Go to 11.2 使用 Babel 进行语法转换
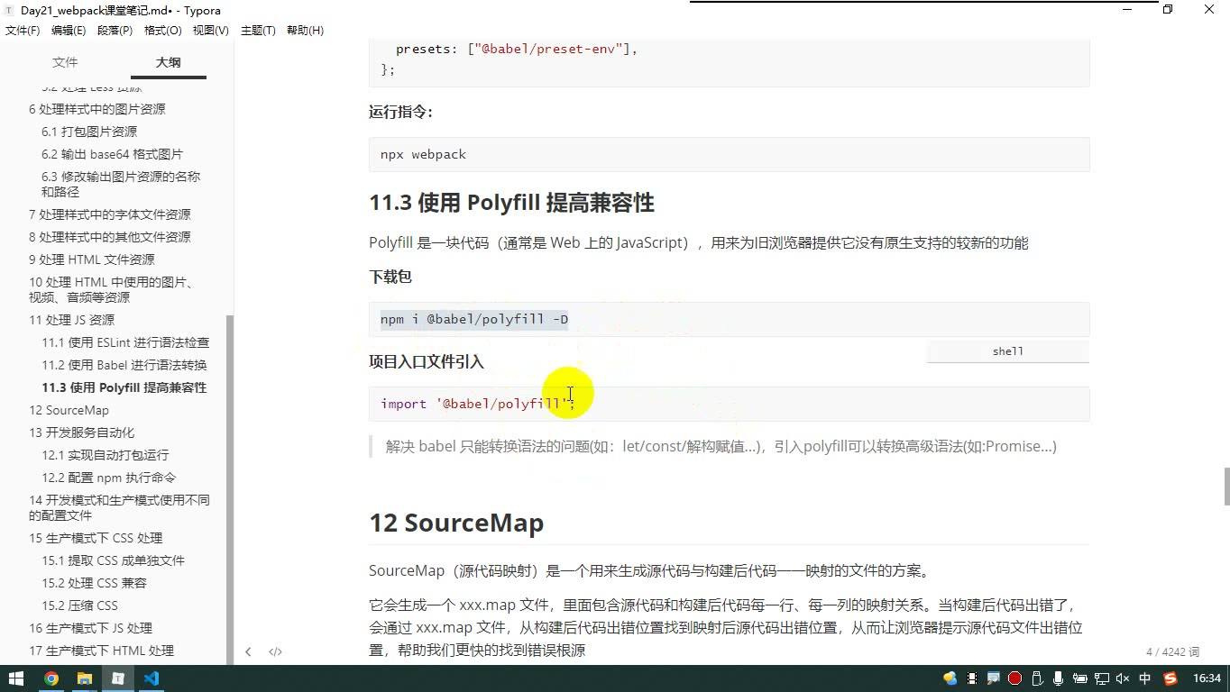The width and height of the screenshot is (1230, 692). [x=124, y=365]
